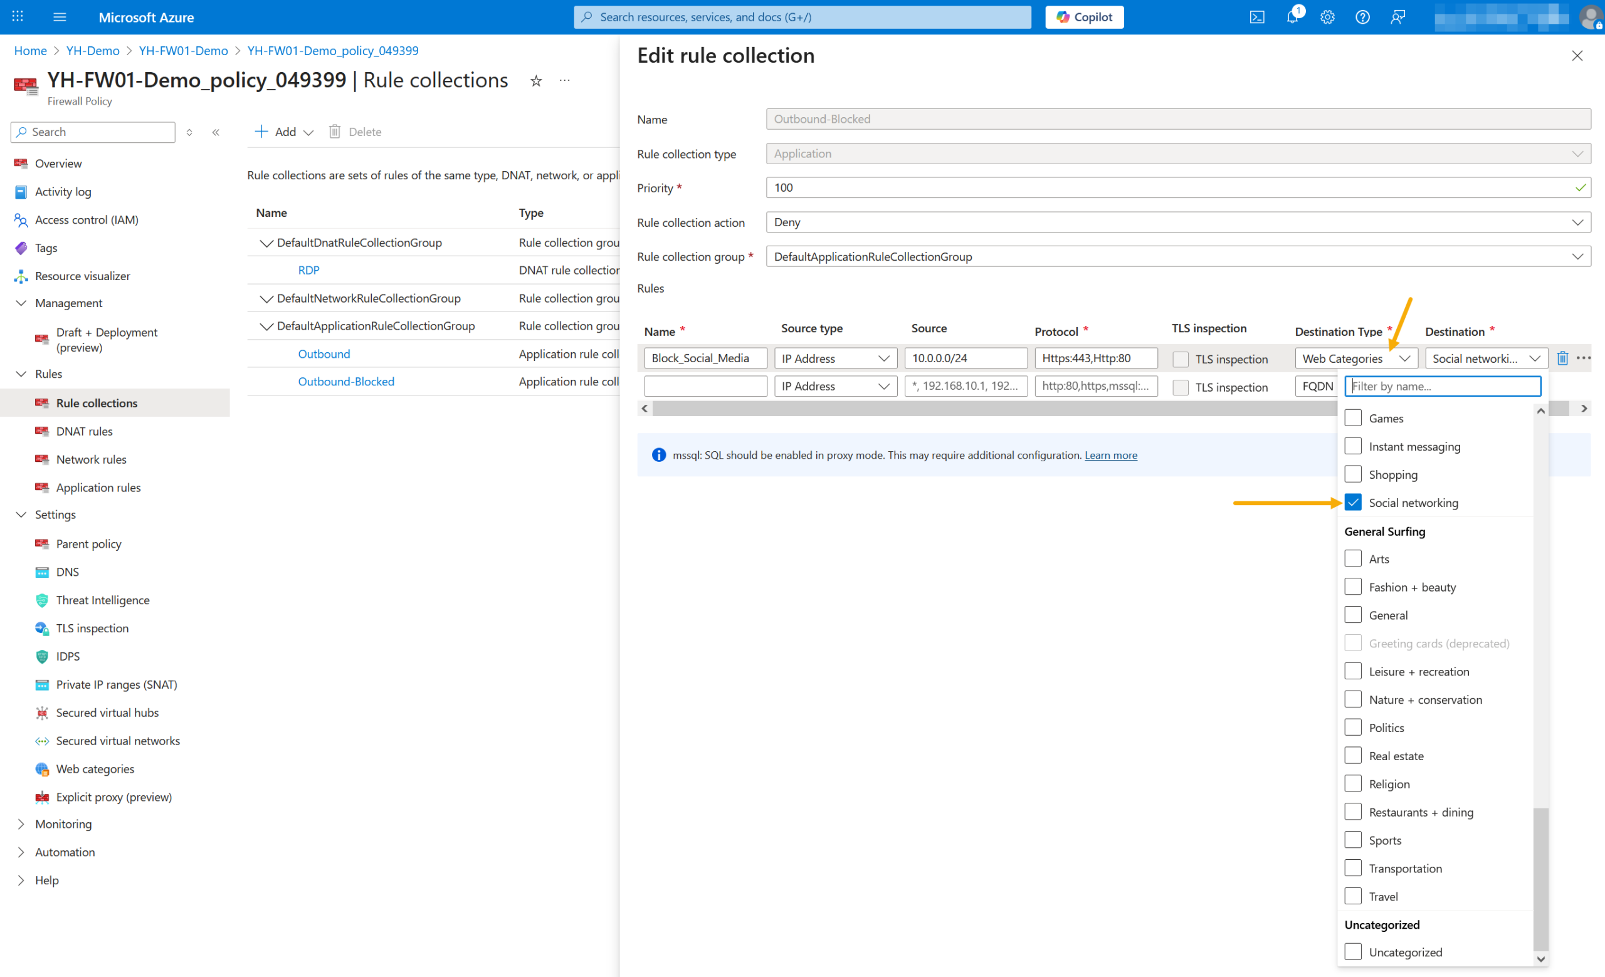1605x977 pixels.
Task: Uncheck the Social networking checkbox
Action: [1352, 503]
